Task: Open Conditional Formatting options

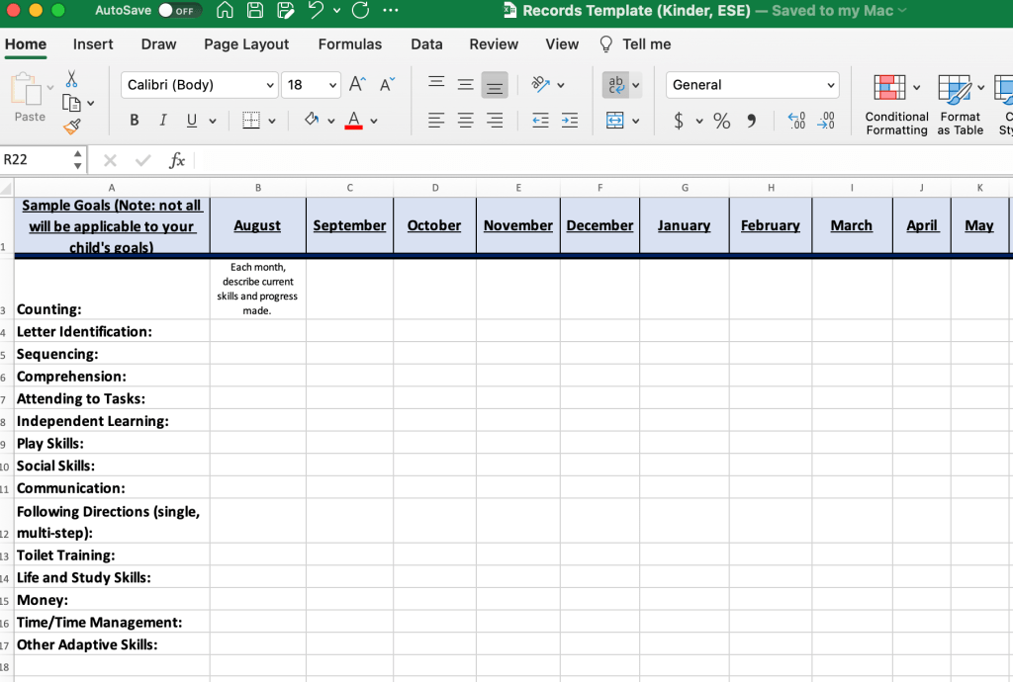Action: 896,103
